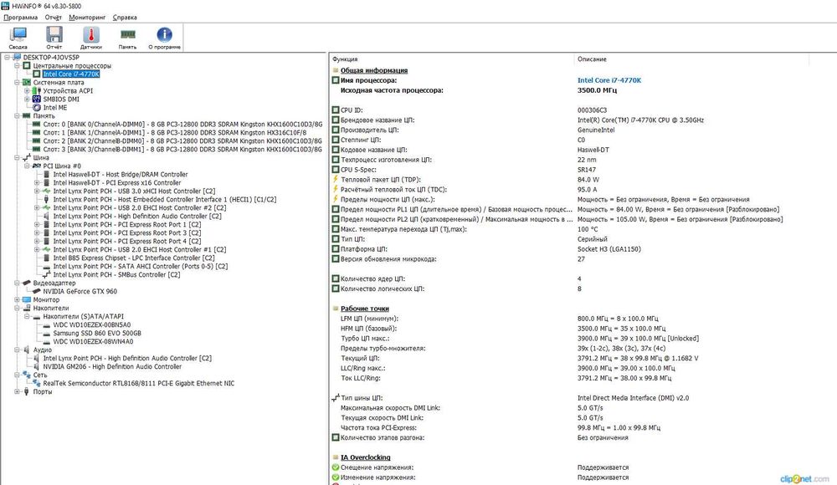Click the IA Overclocking section heading
This screenshot has height=485, width=837.
click(x=366, y=457)
